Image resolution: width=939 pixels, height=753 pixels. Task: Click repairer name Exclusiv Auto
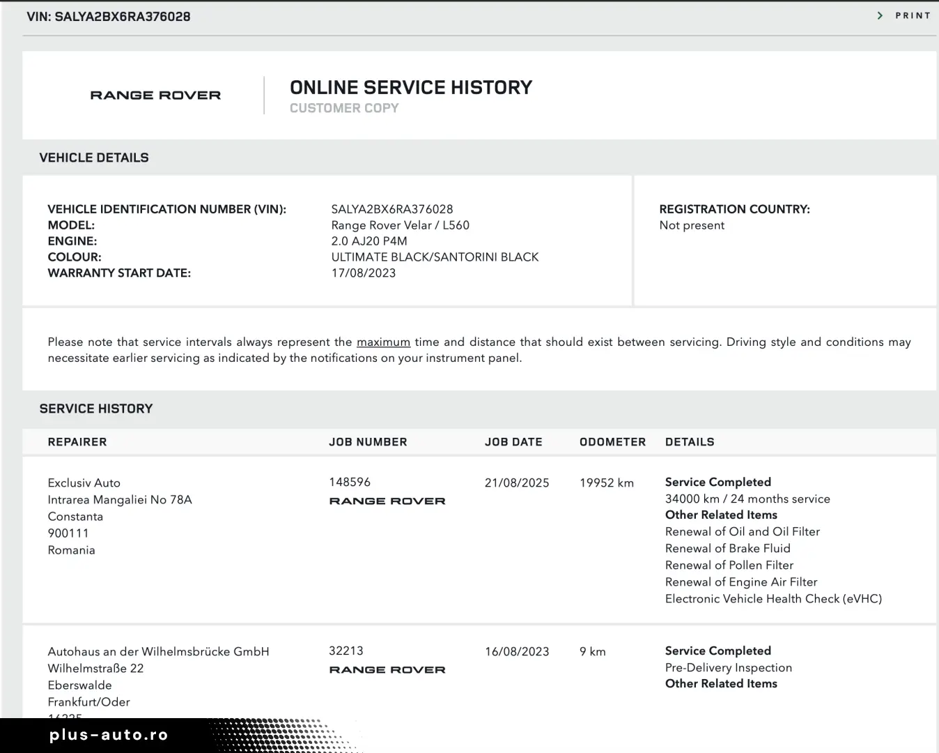84,483
